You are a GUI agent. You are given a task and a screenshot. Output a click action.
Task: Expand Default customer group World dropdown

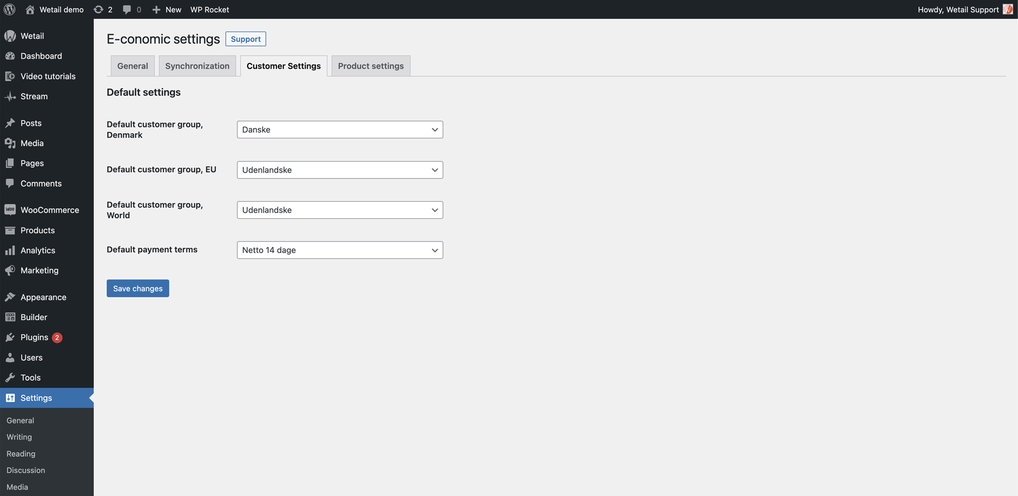[340, 210]
